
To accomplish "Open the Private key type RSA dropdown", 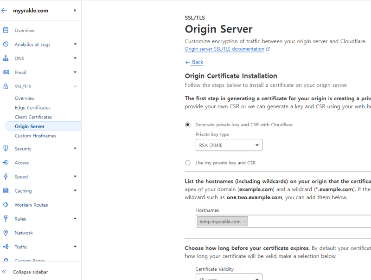I will coord(229,145).
